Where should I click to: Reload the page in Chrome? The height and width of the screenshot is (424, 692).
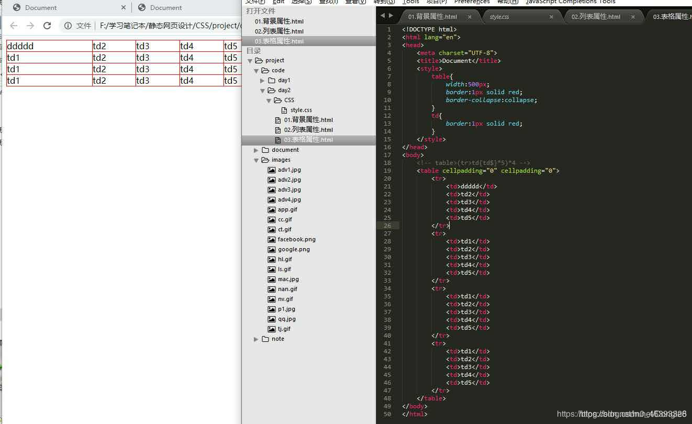click(47, 26)
